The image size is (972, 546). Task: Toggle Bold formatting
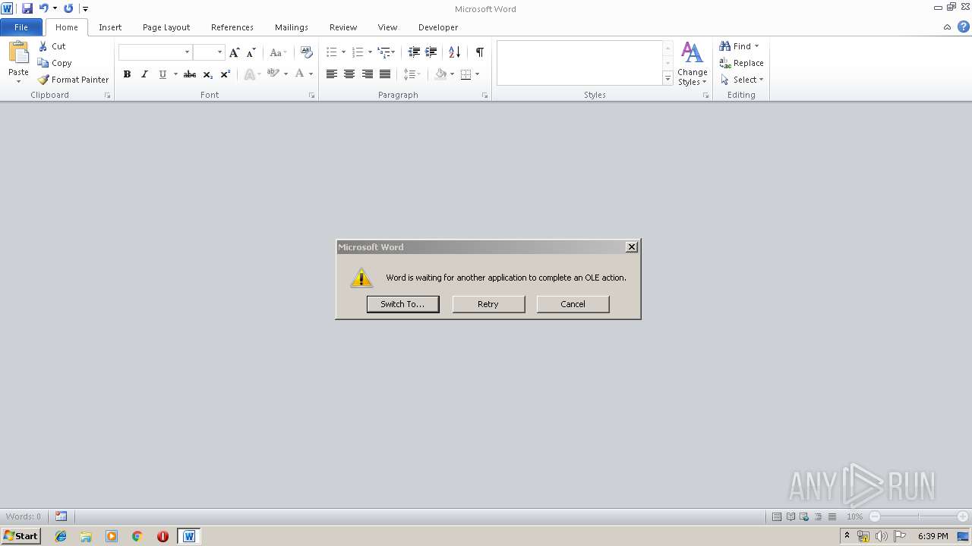127,74
